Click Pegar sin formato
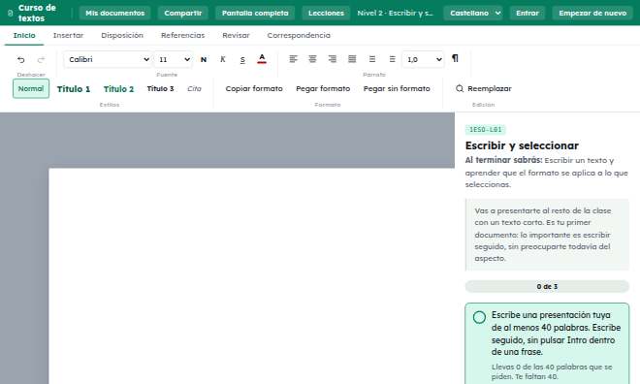This screenshot has width=640, height=384. coord(397,88)
